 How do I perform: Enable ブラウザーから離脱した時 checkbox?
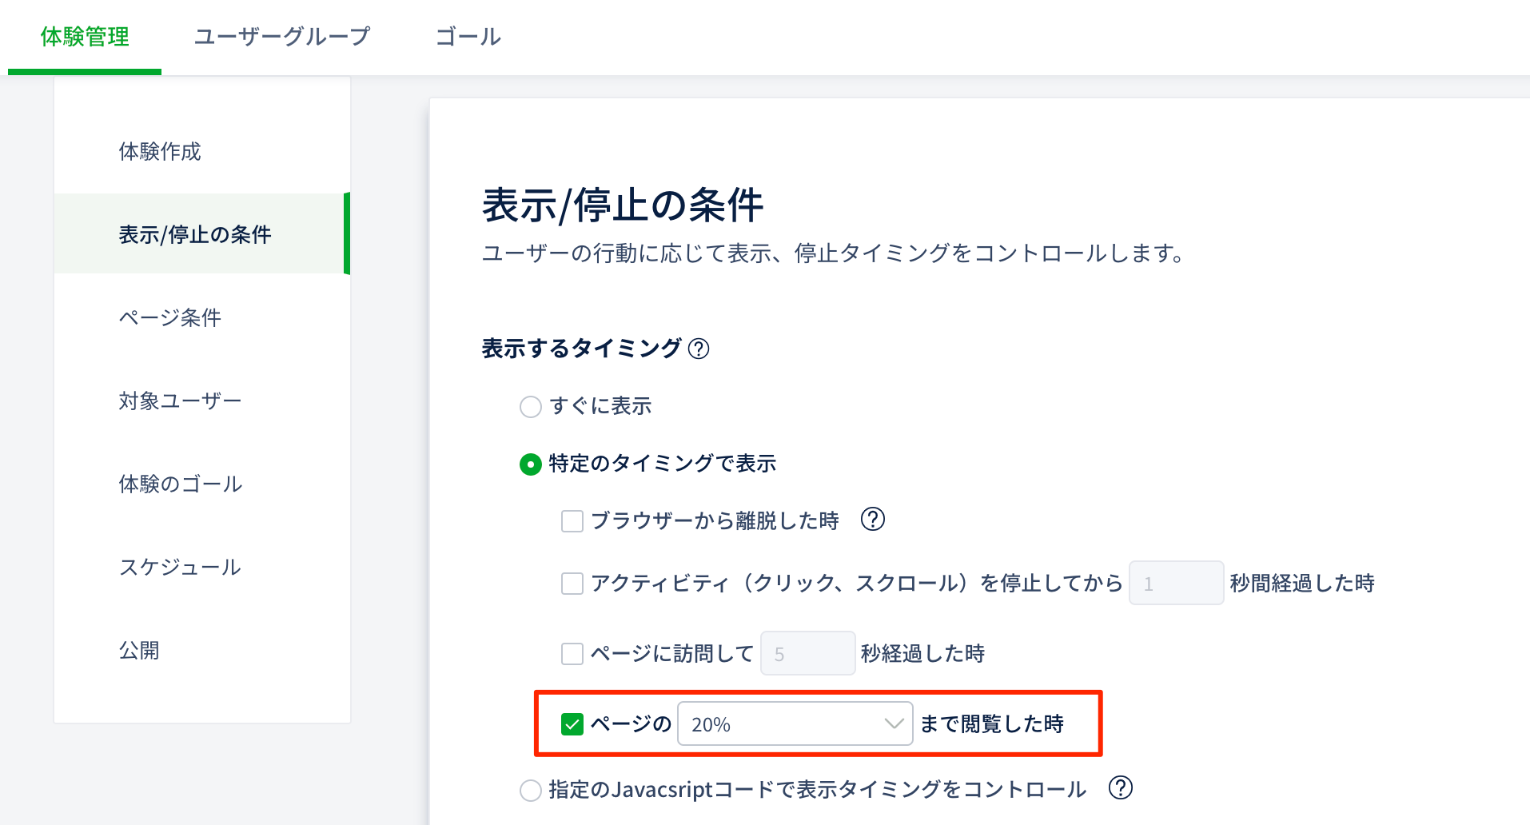572,521
